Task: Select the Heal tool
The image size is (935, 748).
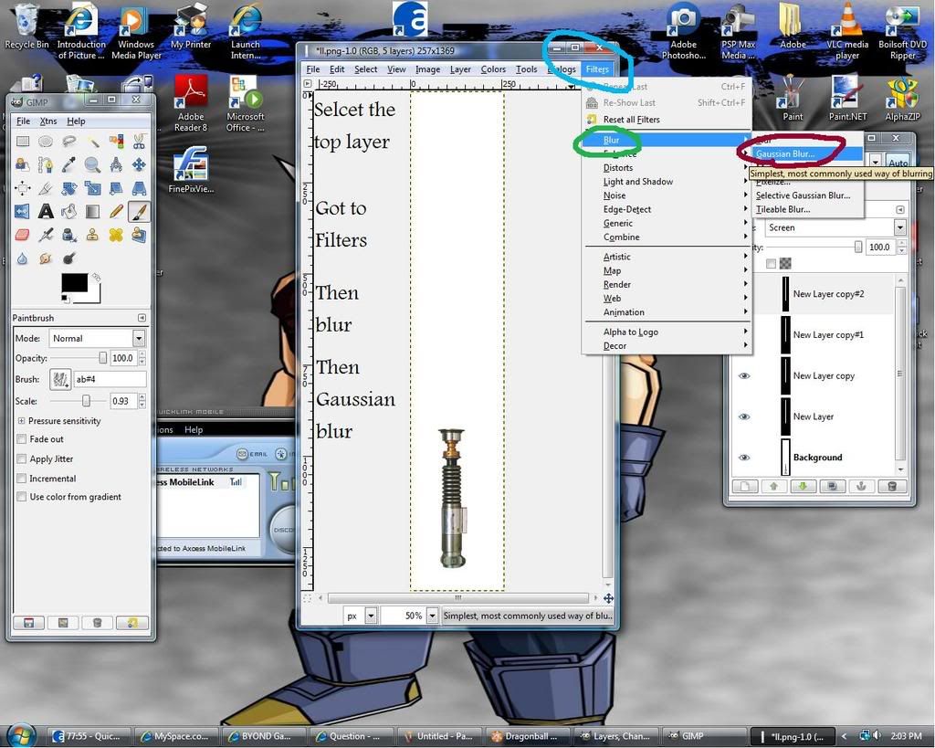Action: 116,235
